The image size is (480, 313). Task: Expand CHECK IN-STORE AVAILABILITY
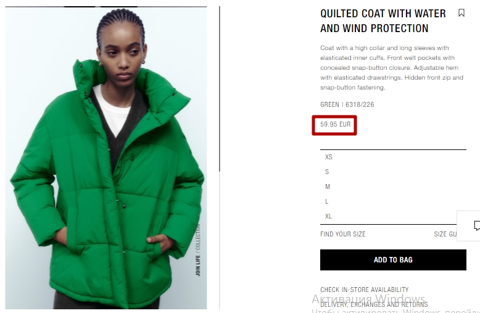click(364, 290)
